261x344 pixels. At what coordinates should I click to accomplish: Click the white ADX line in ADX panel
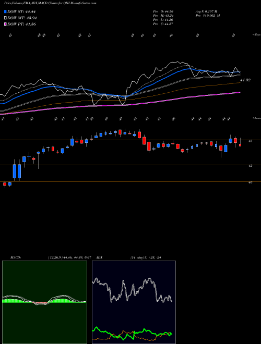132,290
